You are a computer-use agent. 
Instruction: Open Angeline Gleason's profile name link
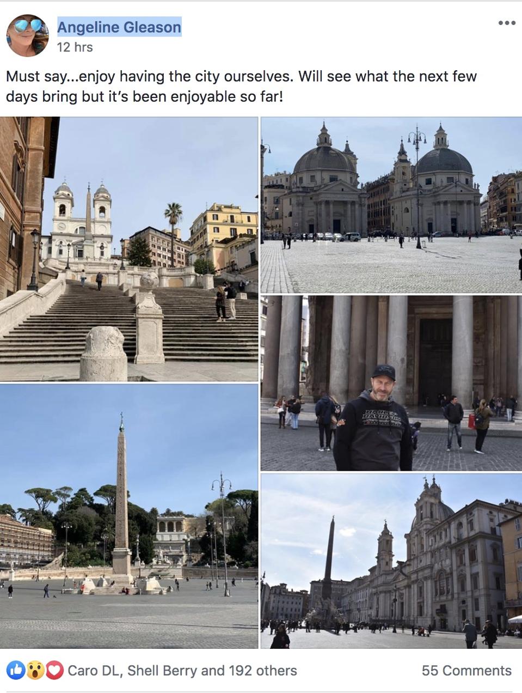(119, 27)
